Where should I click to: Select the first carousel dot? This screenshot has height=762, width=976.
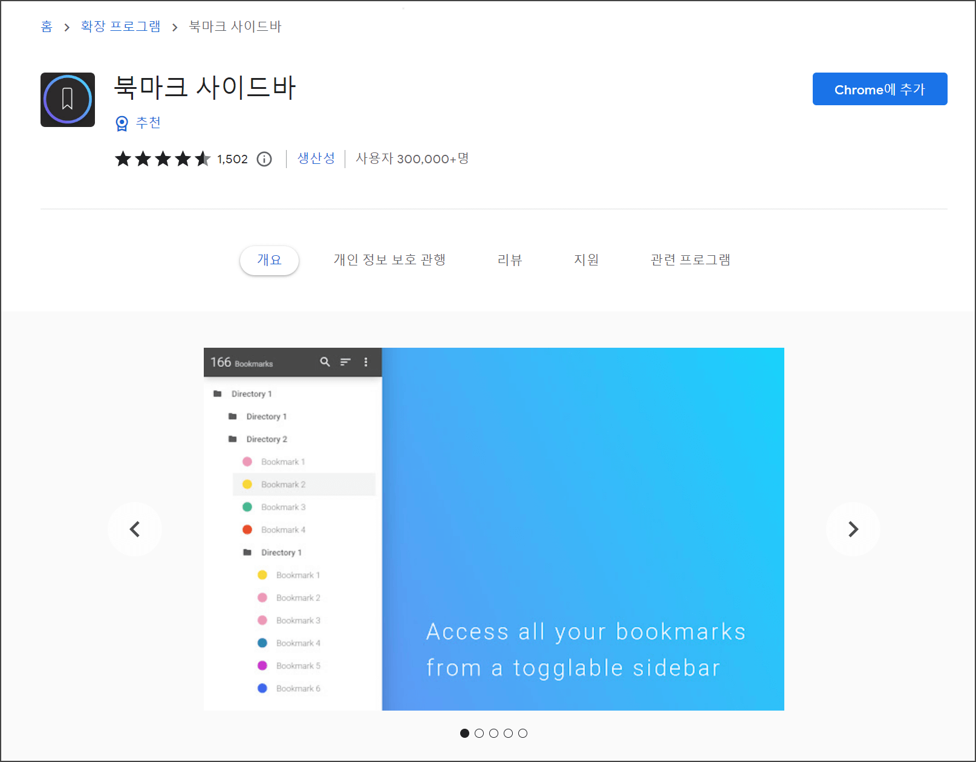tap(464, 733)
